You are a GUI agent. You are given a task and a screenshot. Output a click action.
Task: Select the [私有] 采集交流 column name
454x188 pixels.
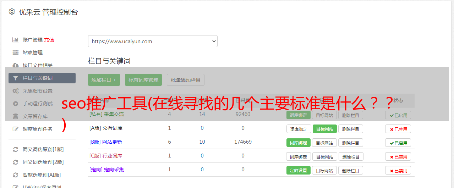106,114
